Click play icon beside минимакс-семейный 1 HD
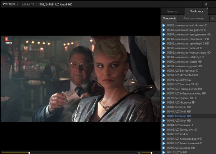The width and height of the screenshot is (216, 154). pos(164,39)
